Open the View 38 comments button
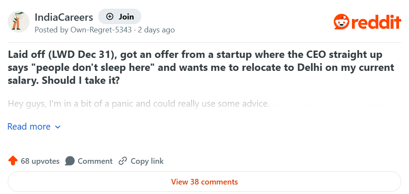This screenshot has width=409, height=194. pyautogui.click(x=204, y=182)
